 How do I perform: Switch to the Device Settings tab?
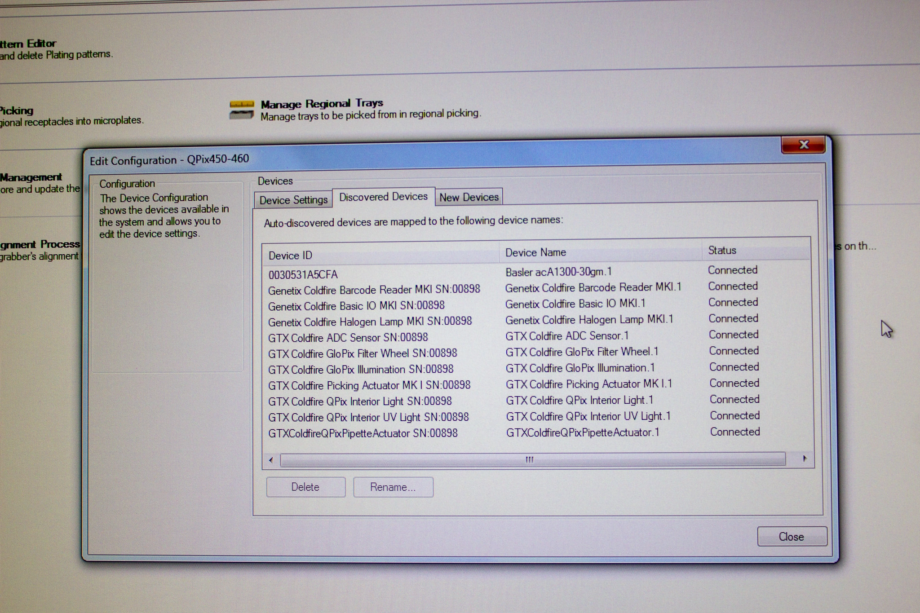(293, 200)
